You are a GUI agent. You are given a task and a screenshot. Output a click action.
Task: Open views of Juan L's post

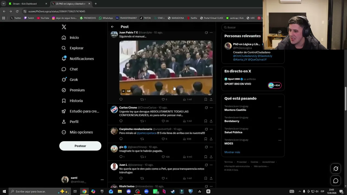[x=187, y=178]
